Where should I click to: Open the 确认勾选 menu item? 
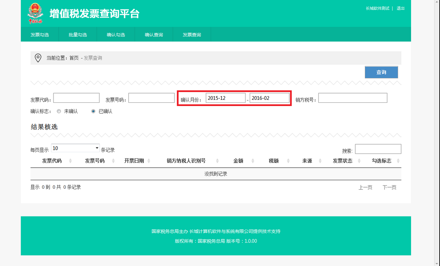(x=115, y=34)
